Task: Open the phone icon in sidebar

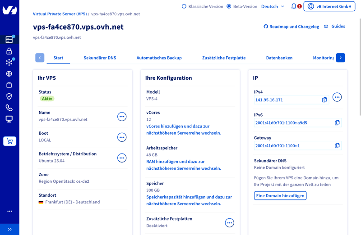Action: pos(9,108)
